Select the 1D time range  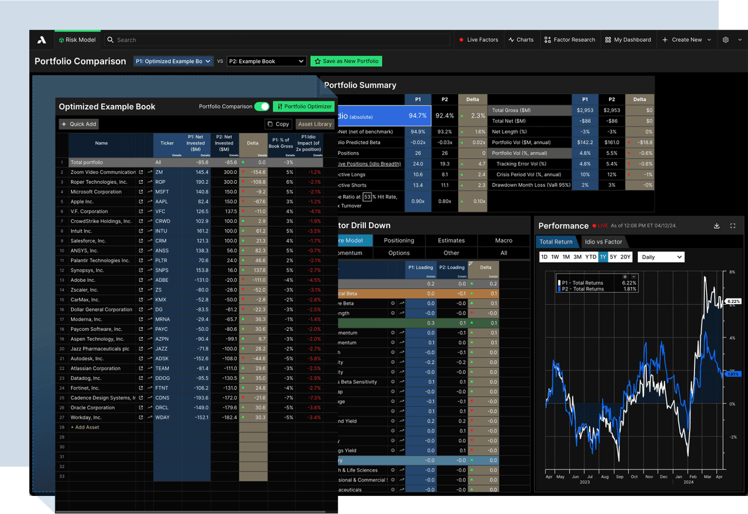[544, 257]
